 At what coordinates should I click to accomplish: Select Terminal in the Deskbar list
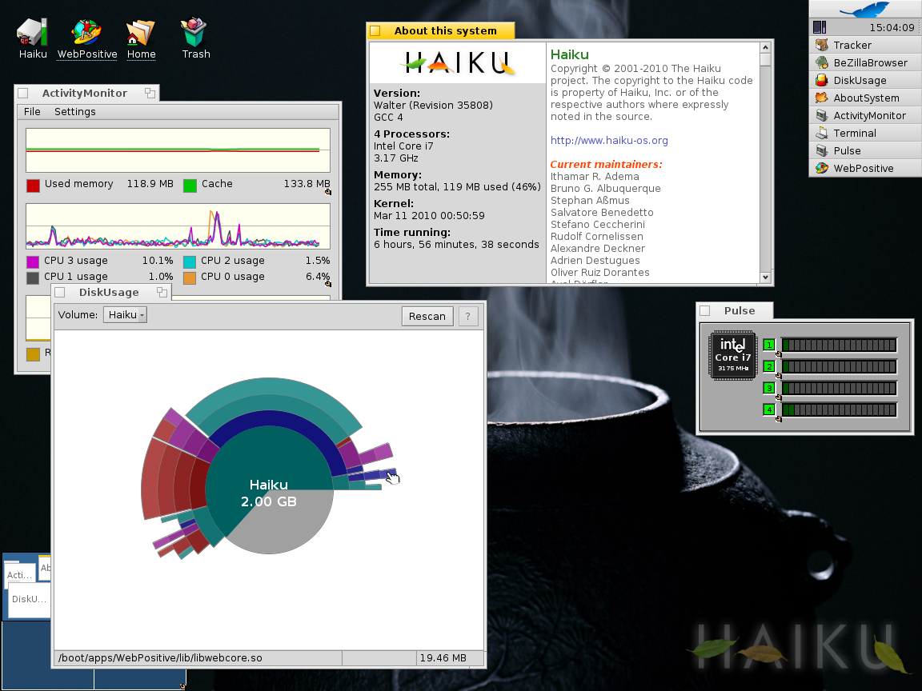[x=854, y=134]
